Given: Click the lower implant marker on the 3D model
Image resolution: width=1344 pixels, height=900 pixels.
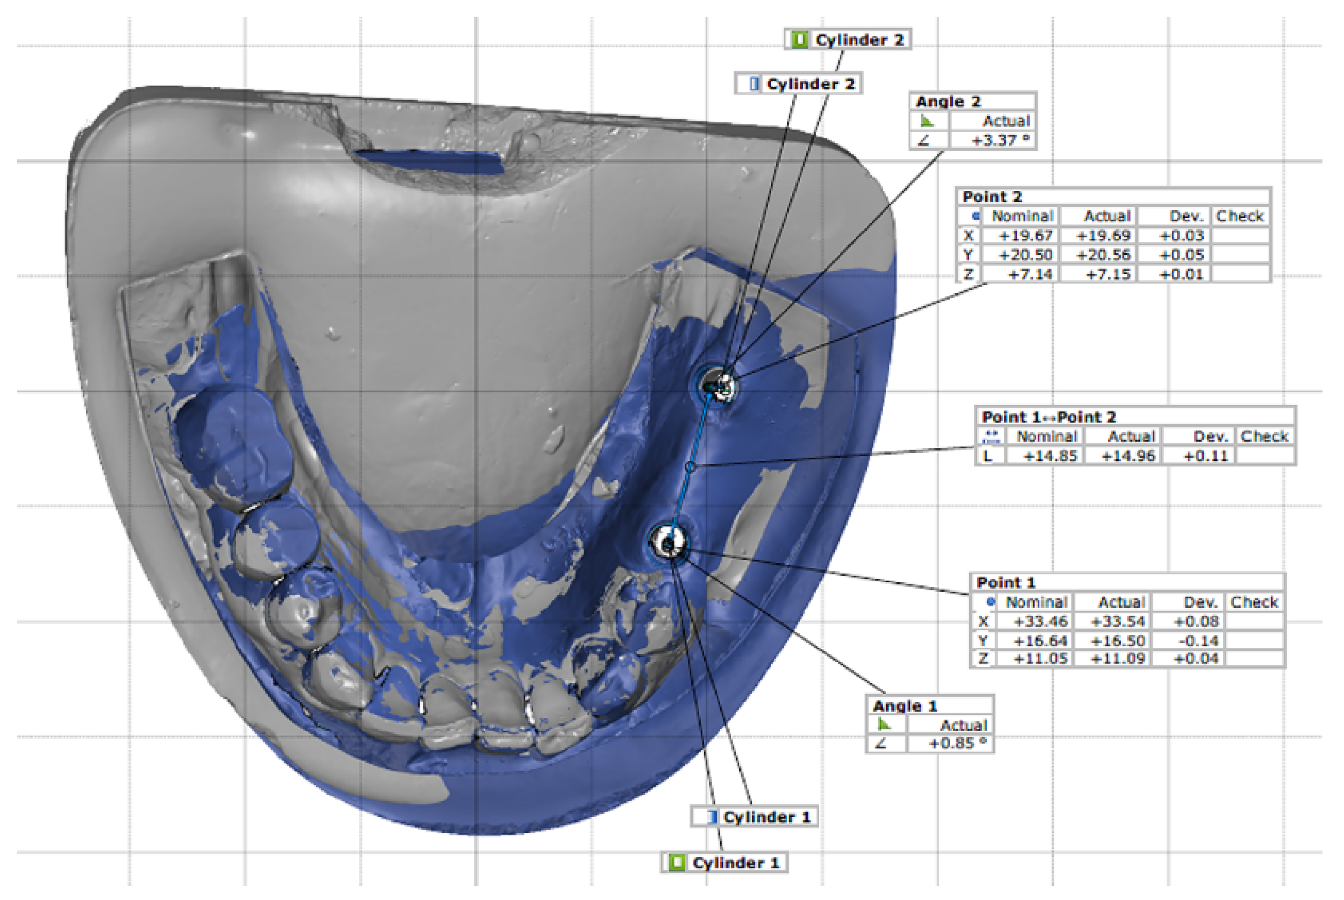Looking at the screenshot, I should point(668,542).
